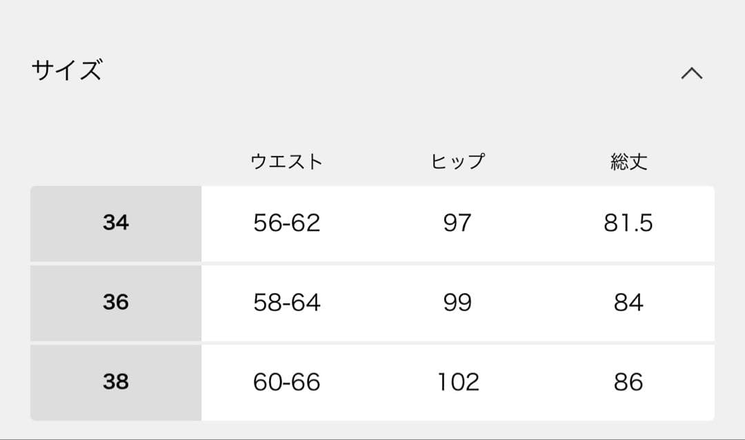Select the ヒップ column header
The image size is (745, 440).
(457, 162)
